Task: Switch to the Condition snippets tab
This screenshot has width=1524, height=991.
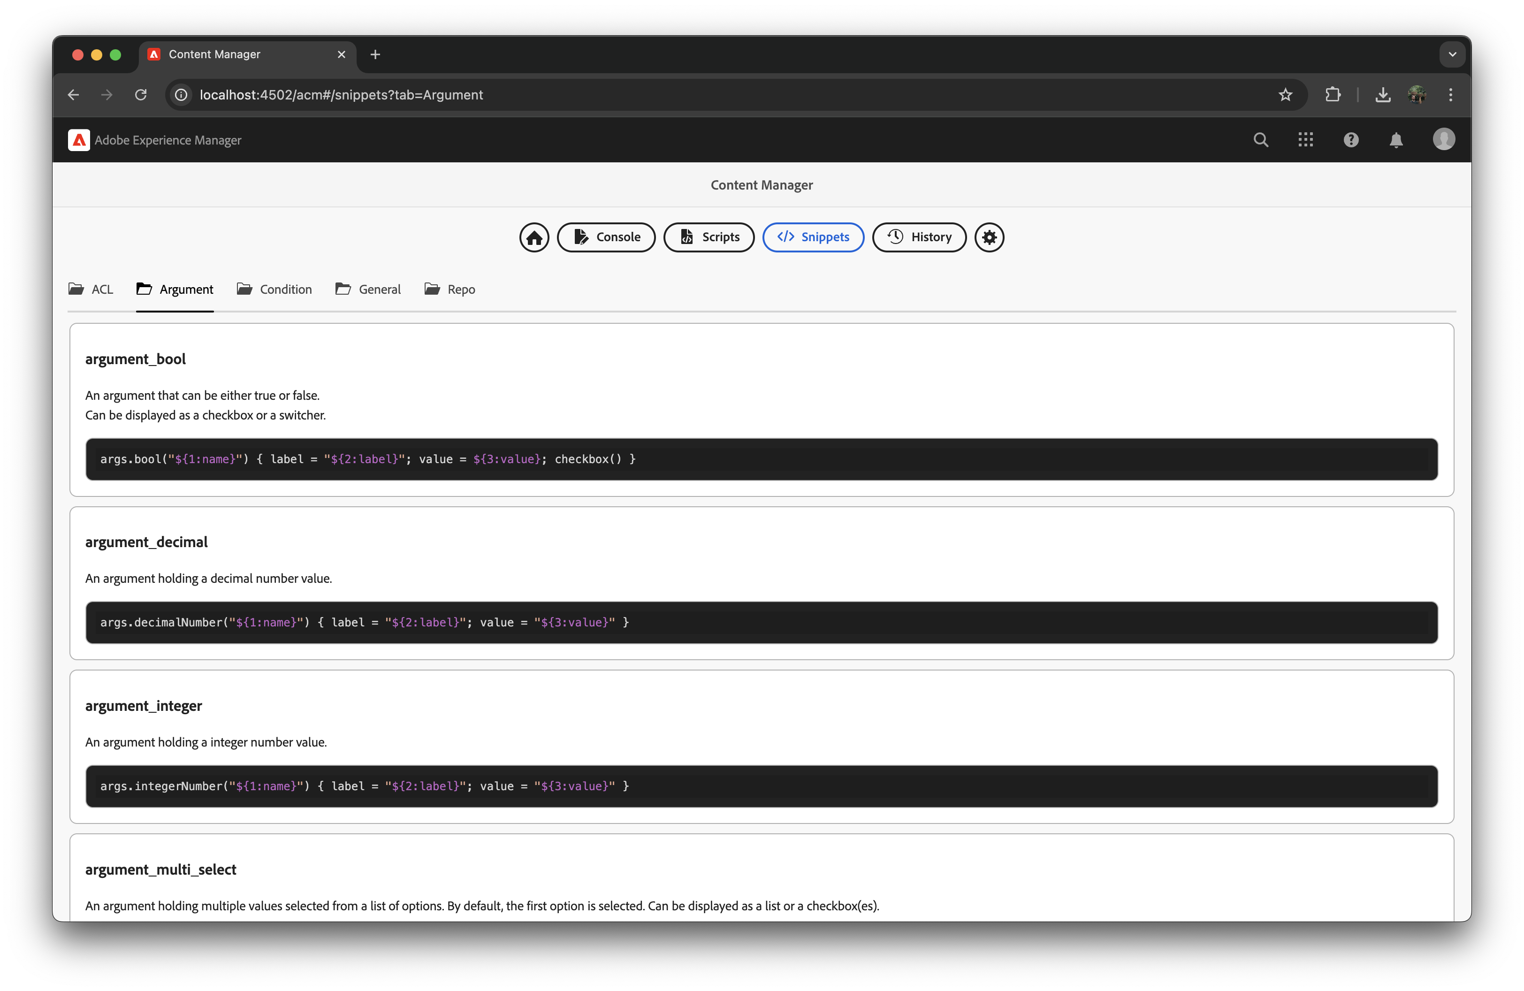Action: point(274,290)
